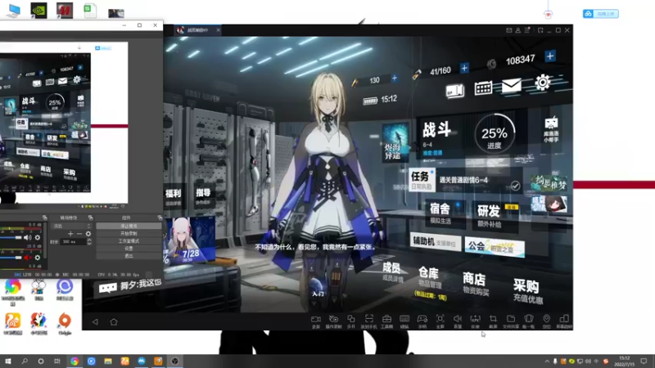This screenshot has width=655, height=368.
Task: Click the emulator operation recording icon
Action: tap(333, 321)
